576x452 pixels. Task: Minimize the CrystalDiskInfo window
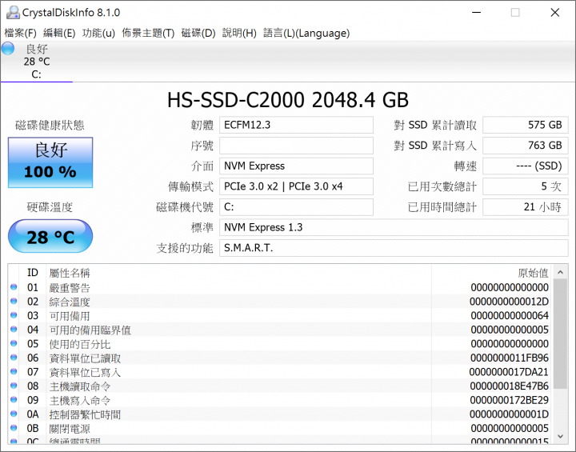coord(477,13)
